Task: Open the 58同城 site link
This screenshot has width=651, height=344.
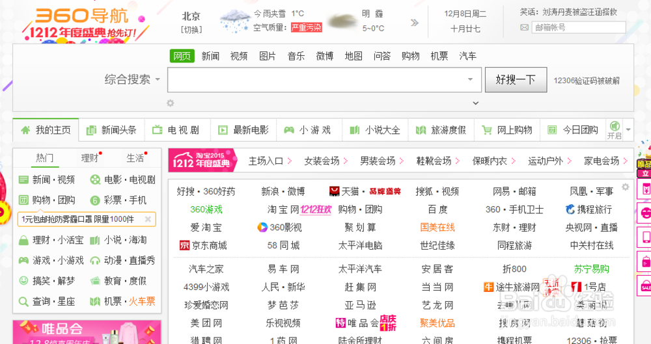Action: [x=284, y=245]
